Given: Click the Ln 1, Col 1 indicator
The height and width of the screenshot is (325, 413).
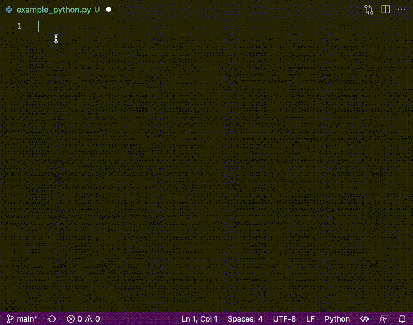Looking at the screenshot, I should [199, 319].
